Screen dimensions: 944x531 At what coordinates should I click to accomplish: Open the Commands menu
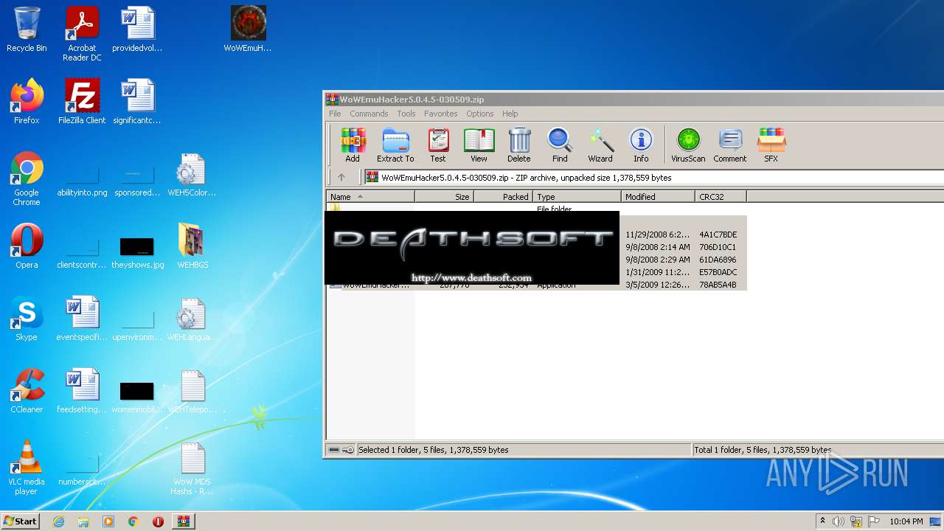(x=369, y=114)
